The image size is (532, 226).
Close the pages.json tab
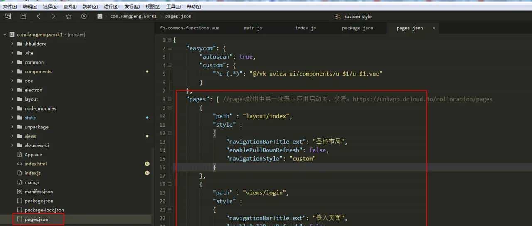coord(434,28)
